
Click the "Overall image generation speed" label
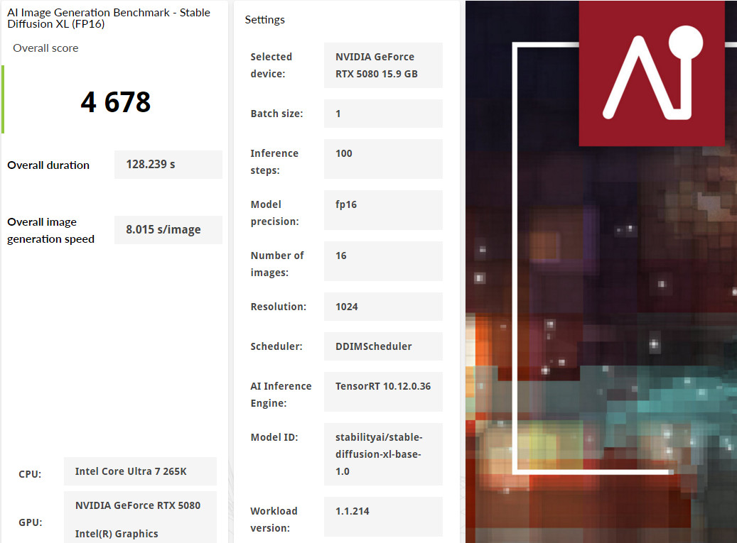coord(50,231)
